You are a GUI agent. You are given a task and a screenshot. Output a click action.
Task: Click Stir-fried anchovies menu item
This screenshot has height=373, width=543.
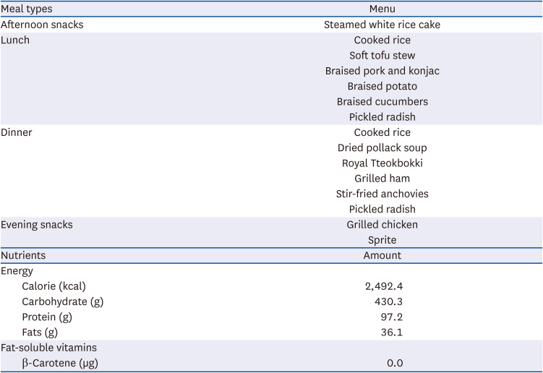tap(382, 194)
